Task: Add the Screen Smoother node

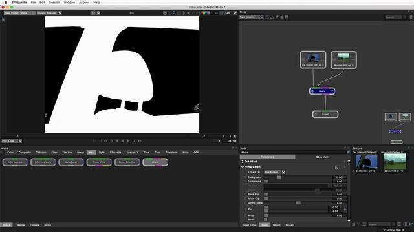Action: point(127,162)
